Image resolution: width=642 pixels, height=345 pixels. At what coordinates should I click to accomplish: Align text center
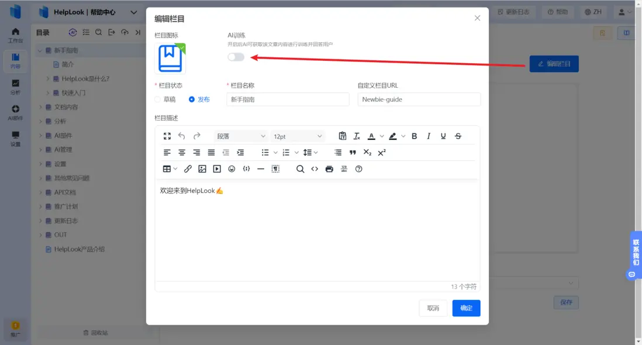182,153
